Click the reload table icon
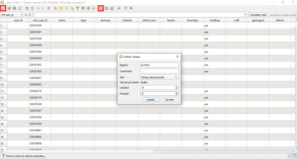Screen dimensions: 297x159 (20, 8)
